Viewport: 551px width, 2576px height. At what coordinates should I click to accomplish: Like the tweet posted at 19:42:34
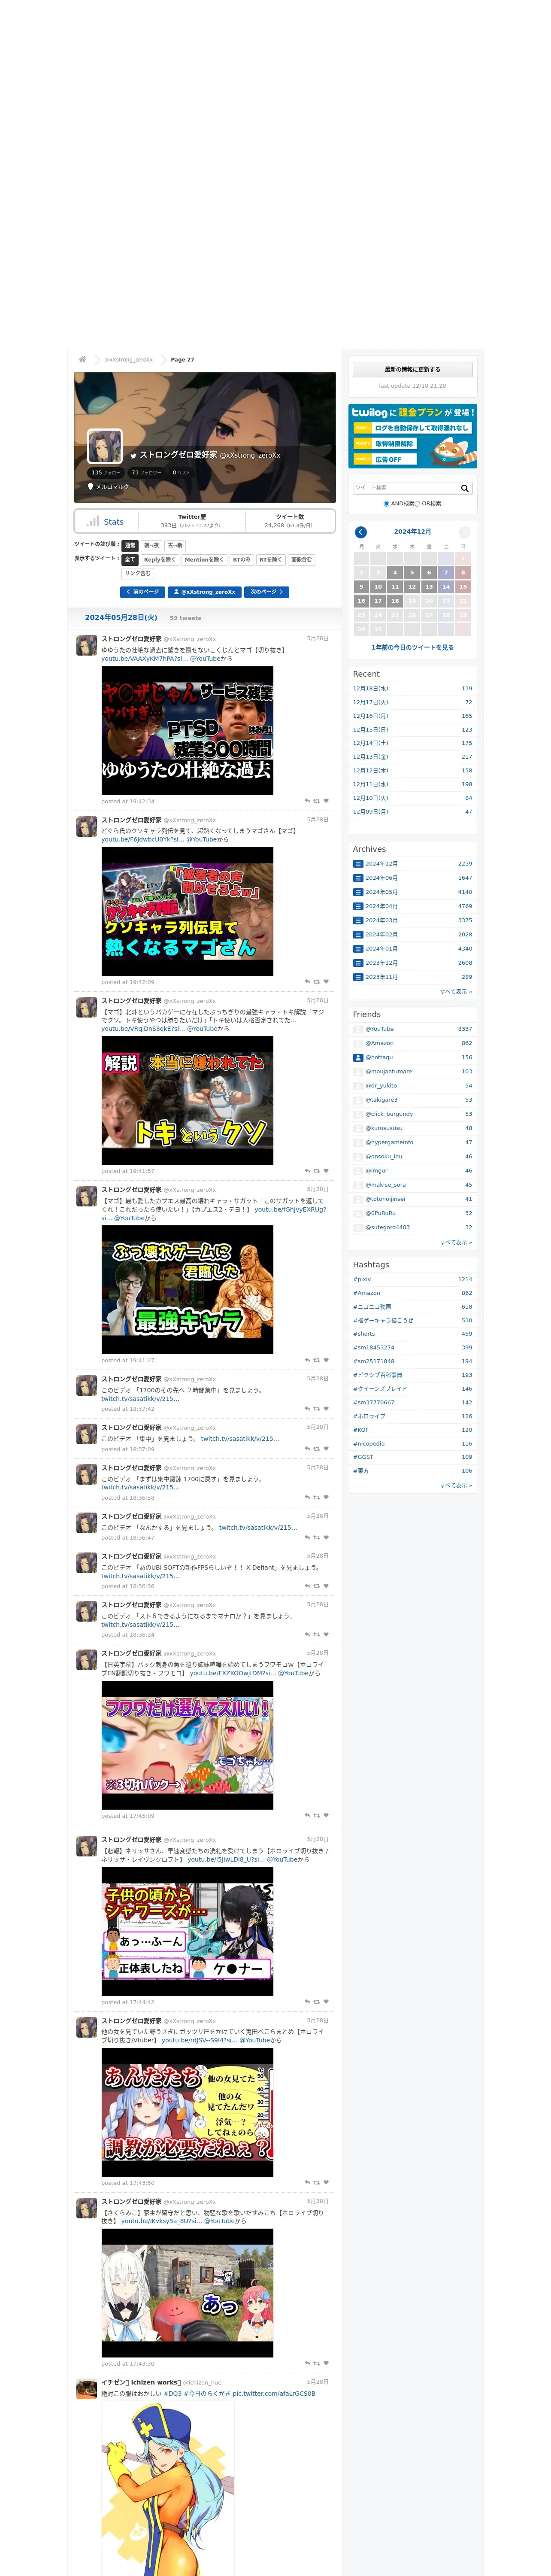point(326,801)
